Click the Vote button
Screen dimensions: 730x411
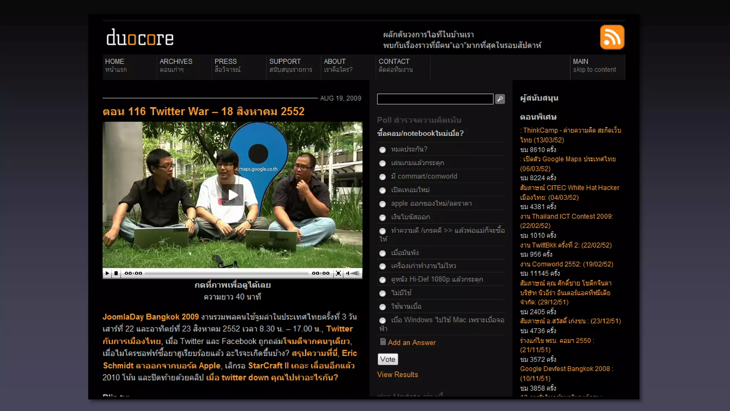click(x=387, y=359)
